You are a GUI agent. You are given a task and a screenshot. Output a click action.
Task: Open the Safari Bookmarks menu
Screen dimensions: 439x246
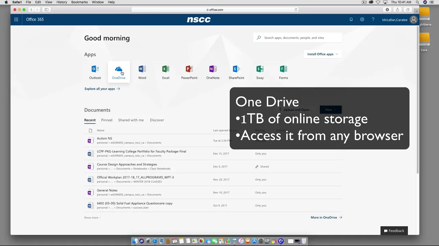tap(79, 2)
